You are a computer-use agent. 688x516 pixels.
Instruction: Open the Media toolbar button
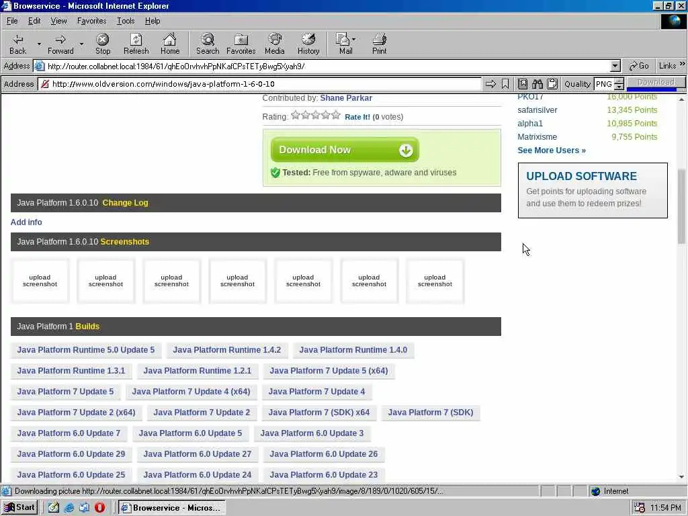pyautogui.click(x=275, y=44)
